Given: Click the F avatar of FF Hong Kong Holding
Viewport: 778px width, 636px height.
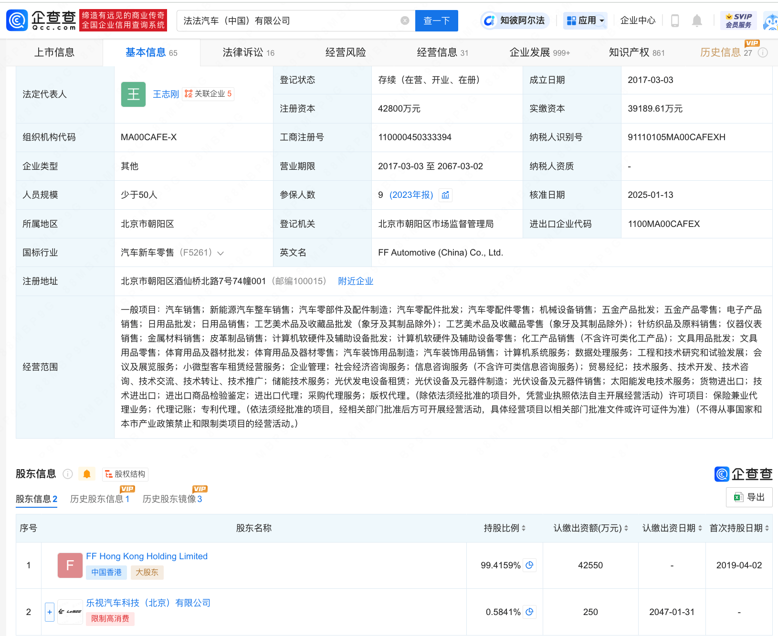Looking at the screenshot, I should (70, 565).
